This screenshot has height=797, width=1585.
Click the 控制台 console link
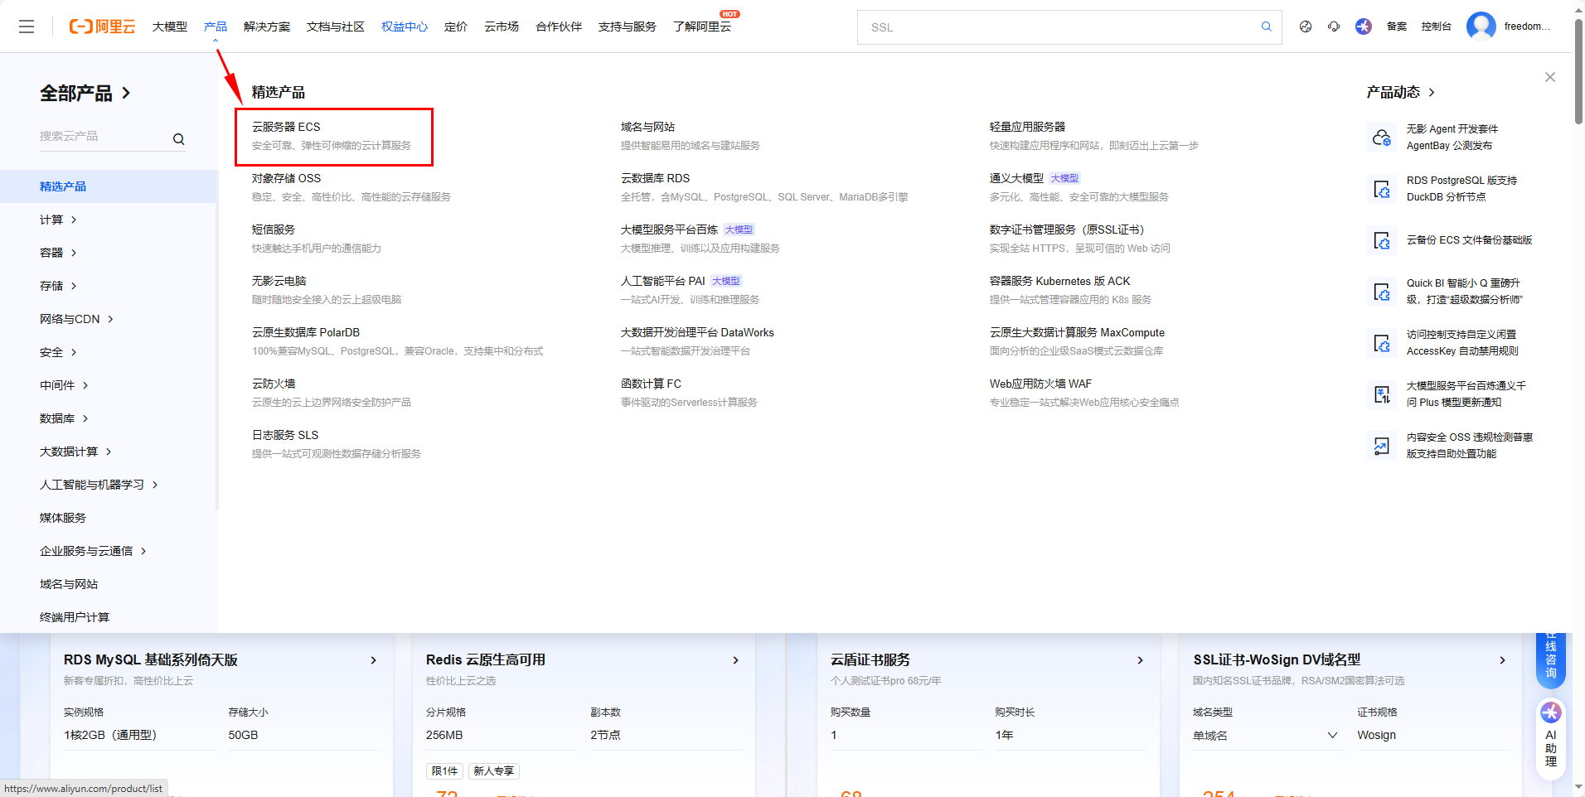[1436, 27]
